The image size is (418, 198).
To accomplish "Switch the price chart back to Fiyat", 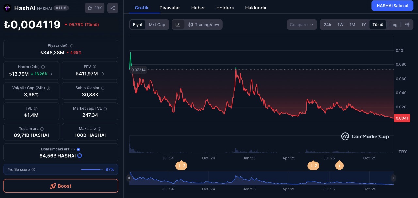I will click(137, 24).
